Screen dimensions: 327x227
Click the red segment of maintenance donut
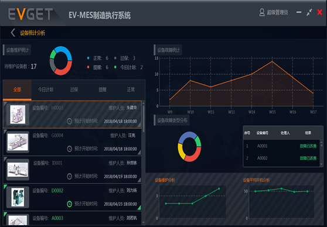[x=64, y=68]
